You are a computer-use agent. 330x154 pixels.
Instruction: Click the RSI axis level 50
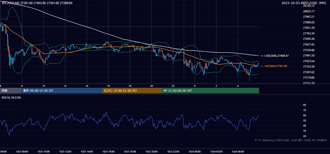[x=304, y=120]
